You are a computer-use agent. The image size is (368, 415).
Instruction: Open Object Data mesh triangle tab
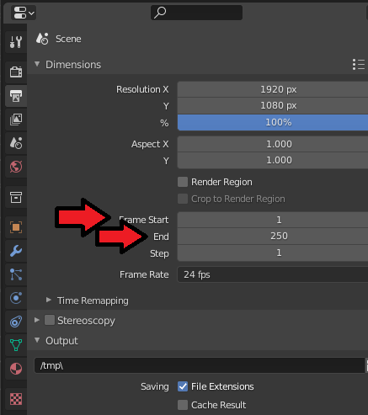click(16, 345)
